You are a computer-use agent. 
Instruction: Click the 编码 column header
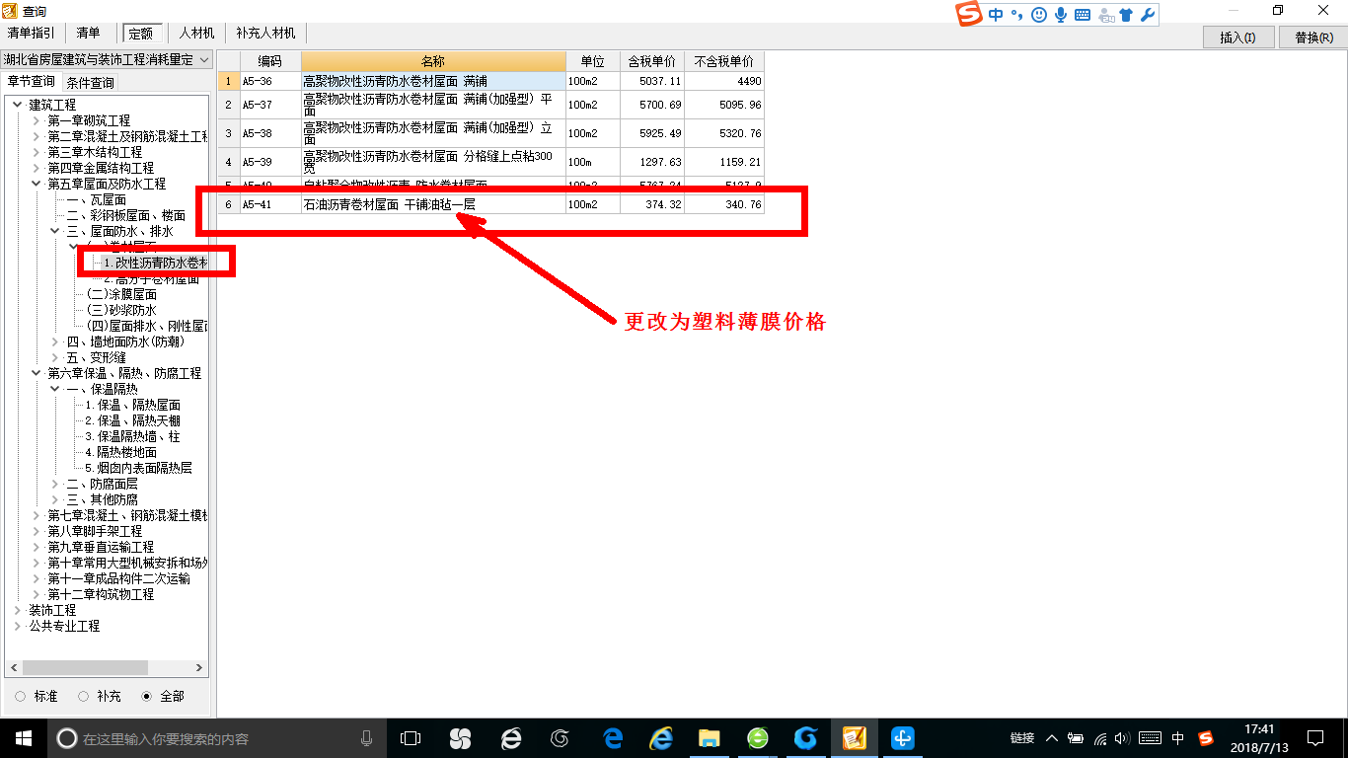coord(270,61)
